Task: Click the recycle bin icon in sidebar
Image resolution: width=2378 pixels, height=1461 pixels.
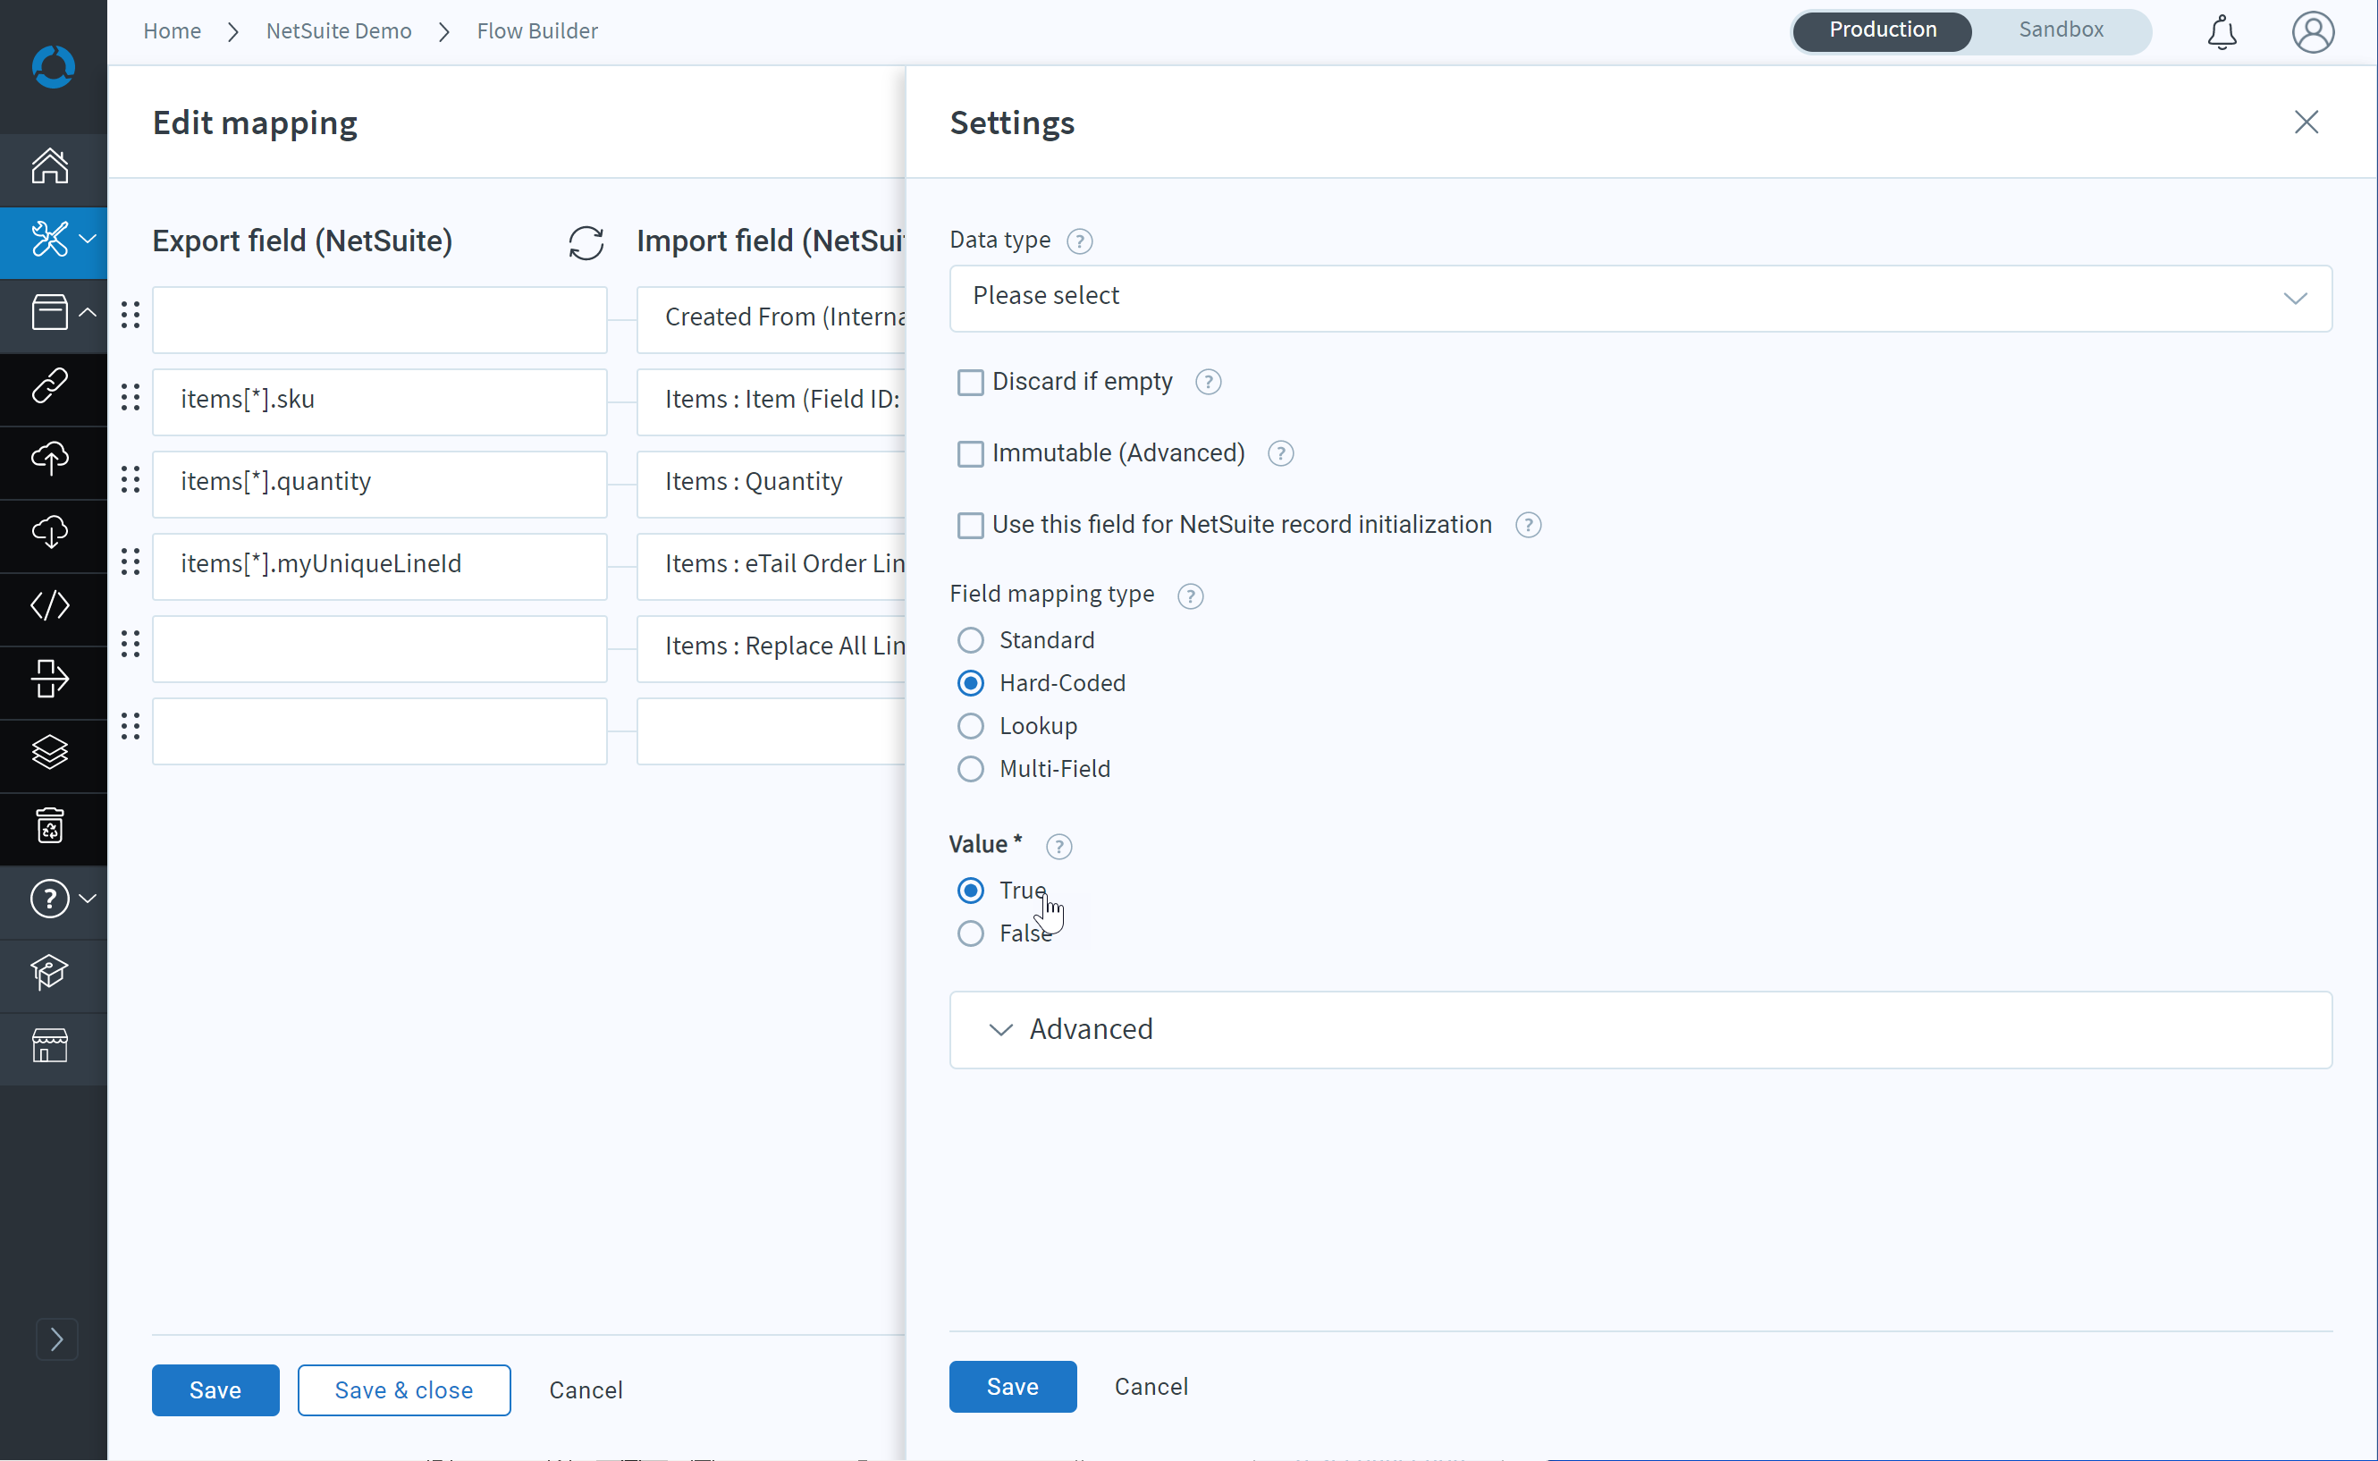Action: (x=50, y=825)
